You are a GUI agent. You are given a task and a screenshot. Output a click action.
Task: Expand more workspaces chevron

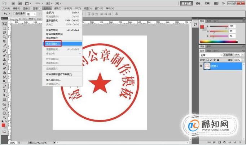tap(223, 3)
